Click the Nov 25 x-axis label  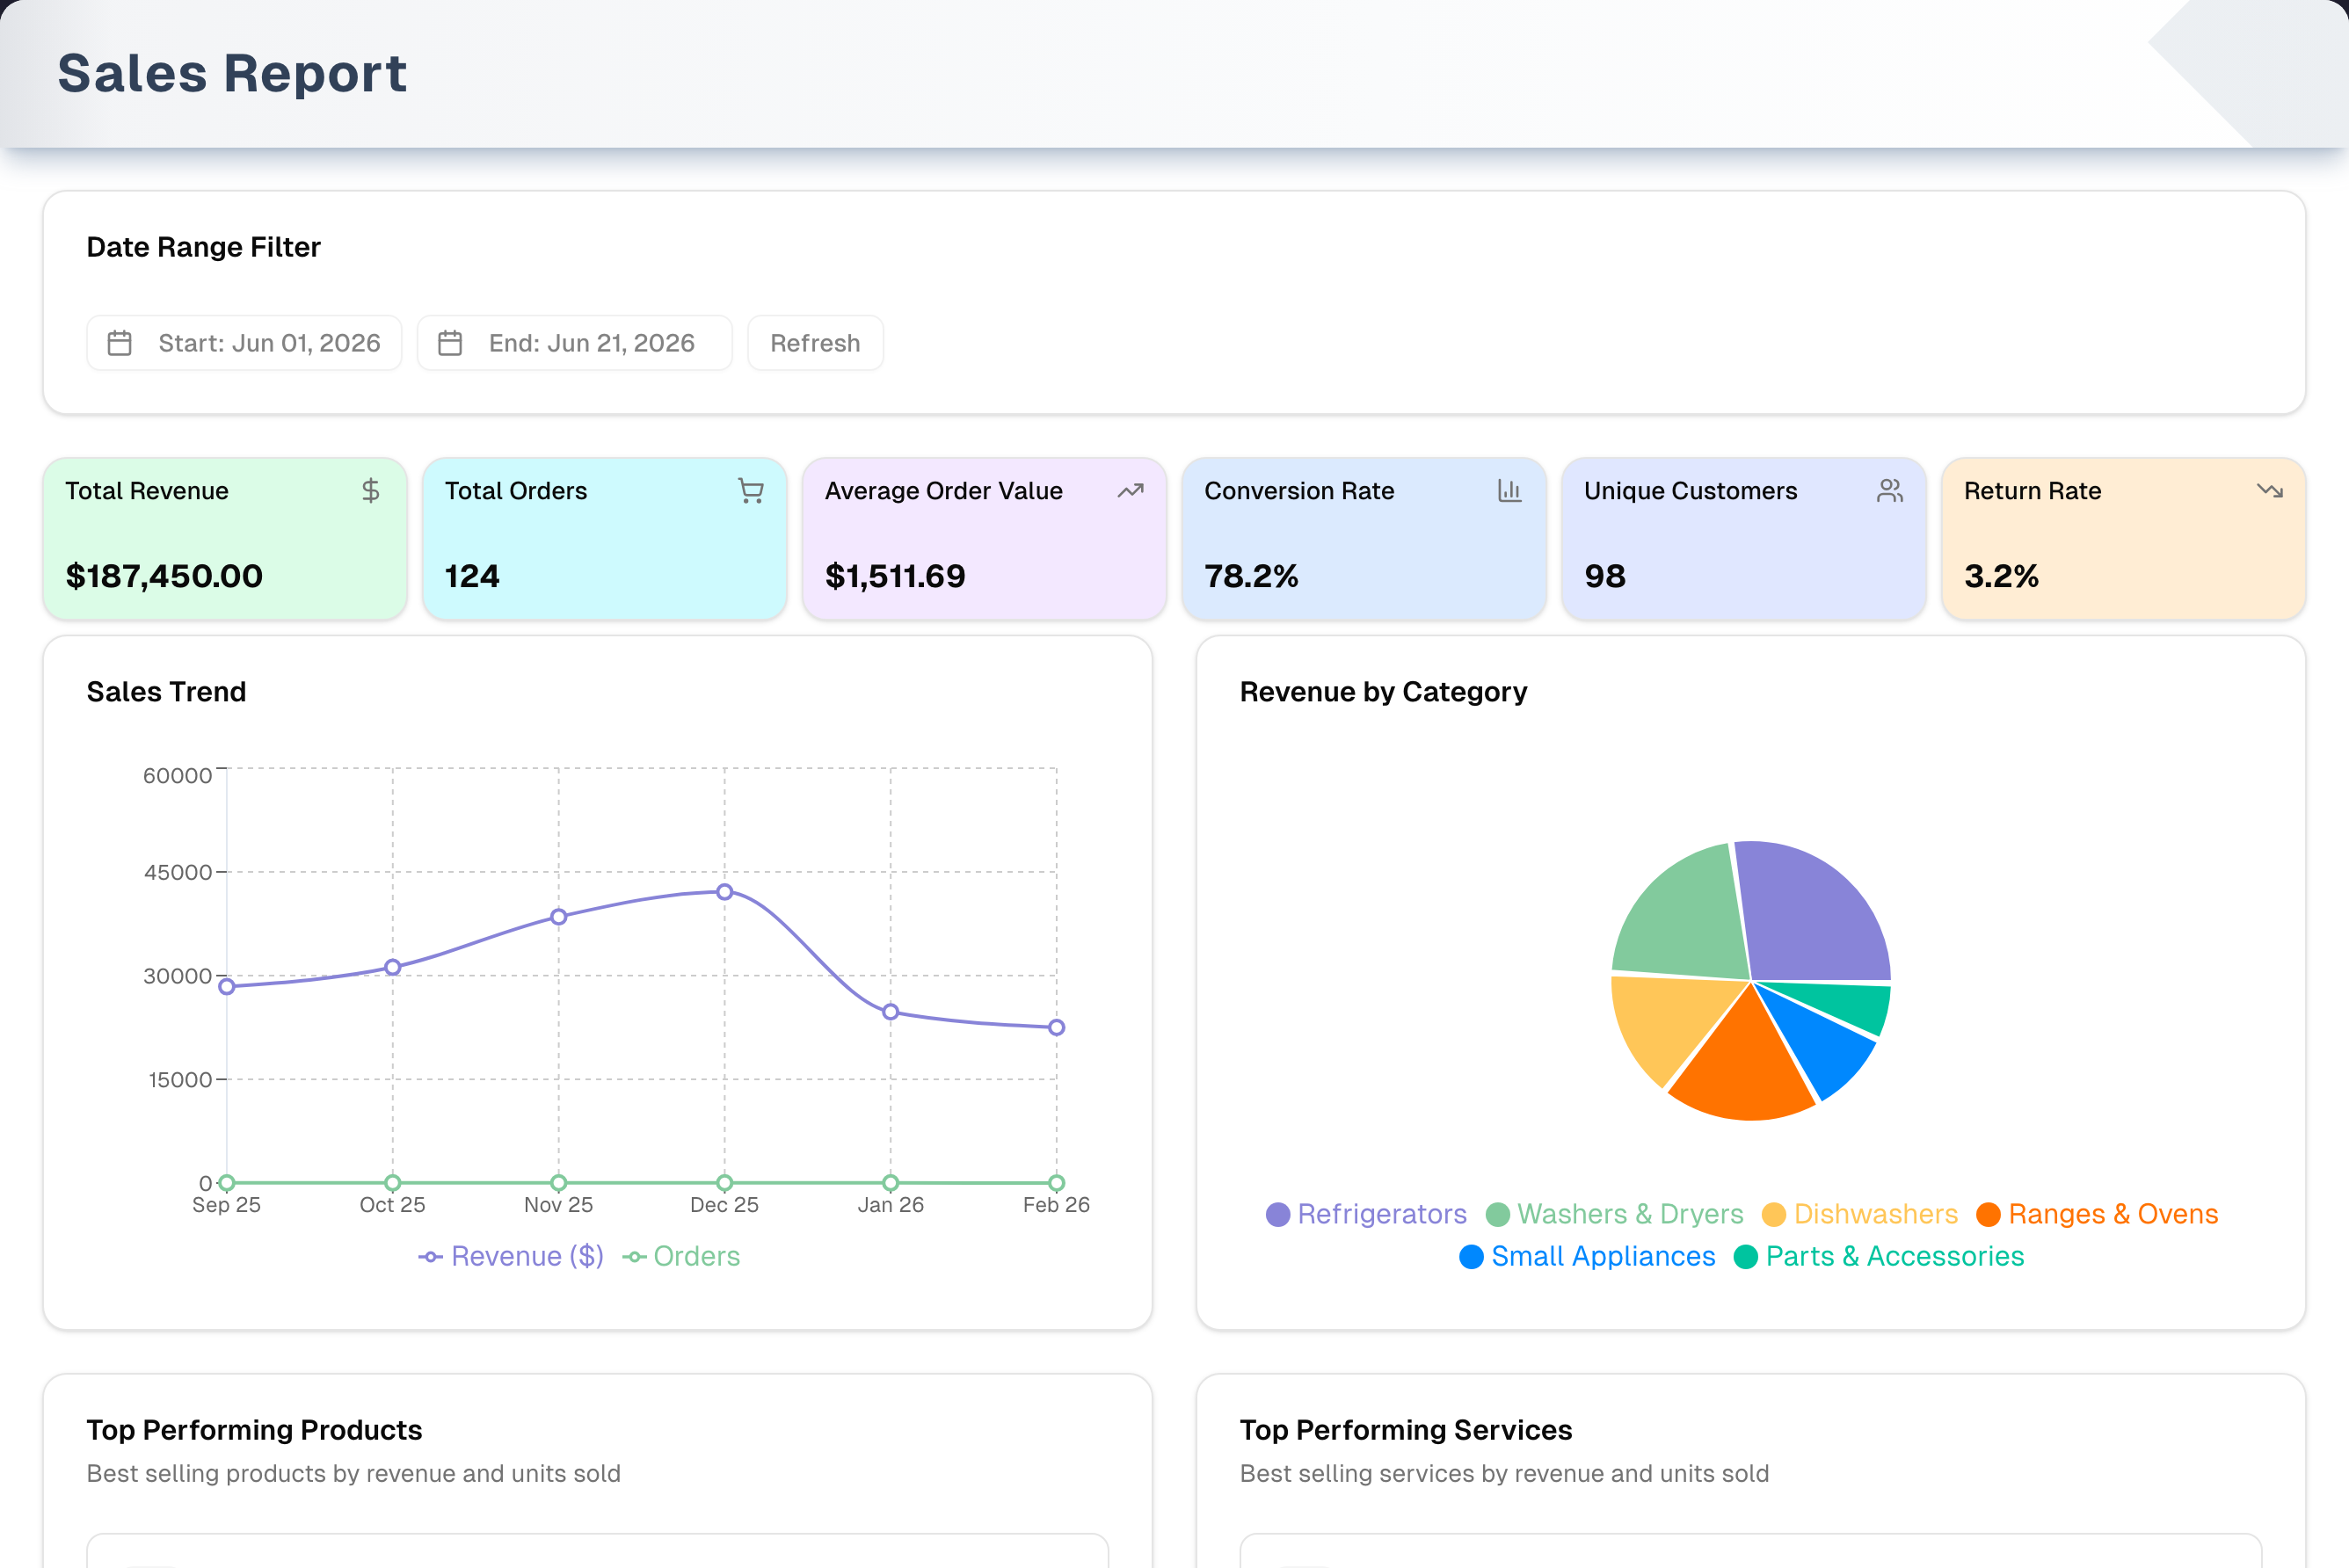point(559,1205)
